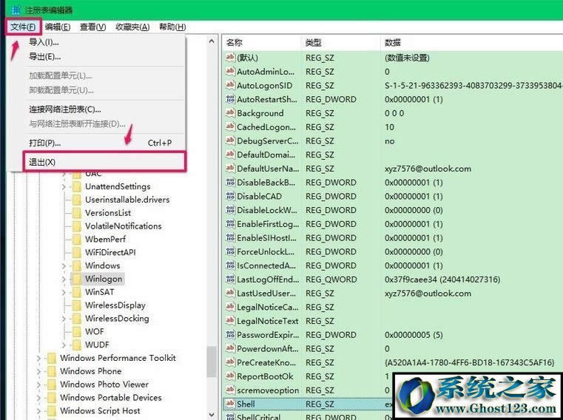Click the LegalNoticeText string value icon

(x=230, y=321)
